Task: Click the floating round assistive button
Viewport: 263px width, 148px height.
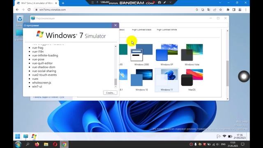Action: 244,76
